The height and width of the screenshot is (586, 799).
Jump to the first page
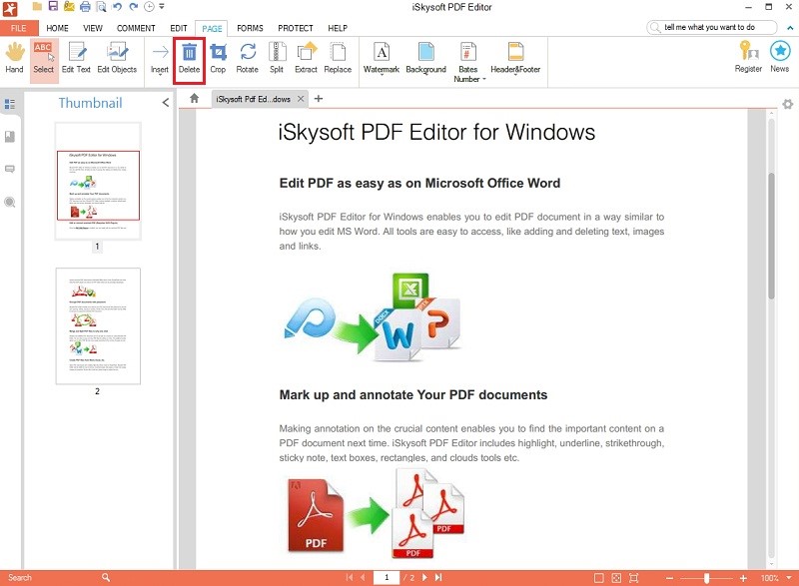click(349, 577)
